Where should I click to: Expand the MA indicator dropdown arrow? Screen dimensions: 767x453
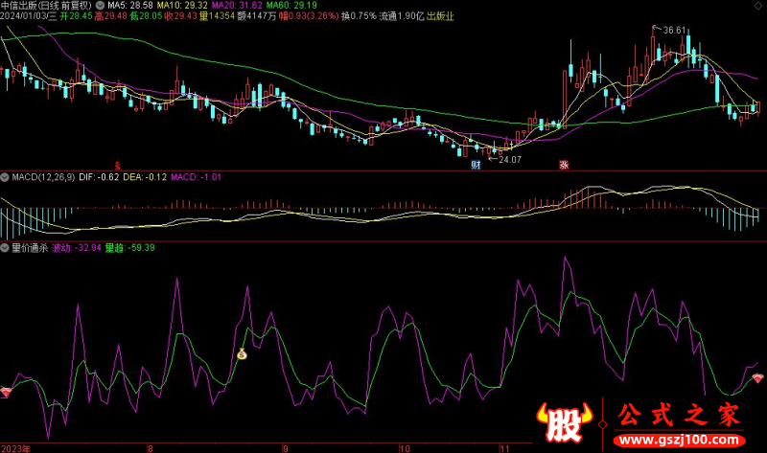tap(100, 5)
